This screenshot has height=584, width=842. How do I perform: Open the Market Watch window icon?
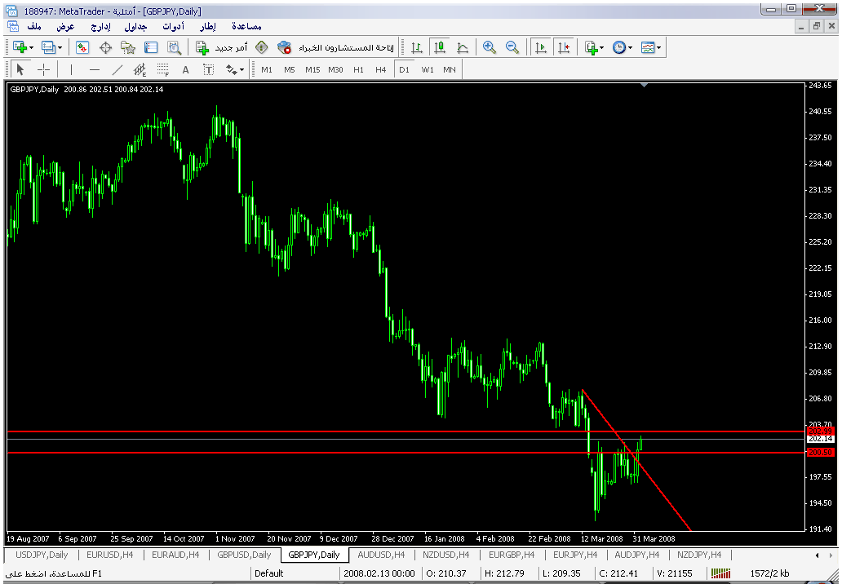click(82, 48)
